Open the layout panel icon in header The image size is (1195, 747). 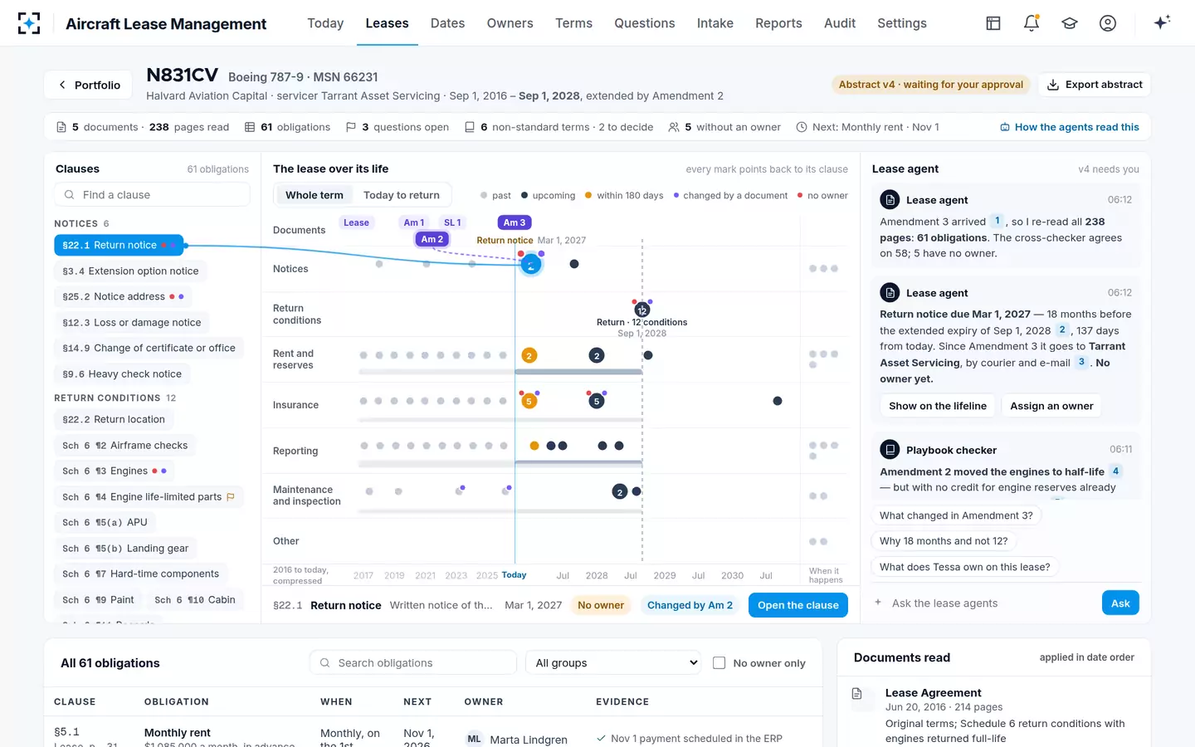click(993, 23)
